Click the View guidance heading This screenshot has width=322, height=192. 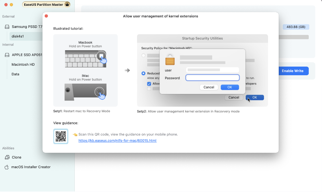(x=66, y=123)
